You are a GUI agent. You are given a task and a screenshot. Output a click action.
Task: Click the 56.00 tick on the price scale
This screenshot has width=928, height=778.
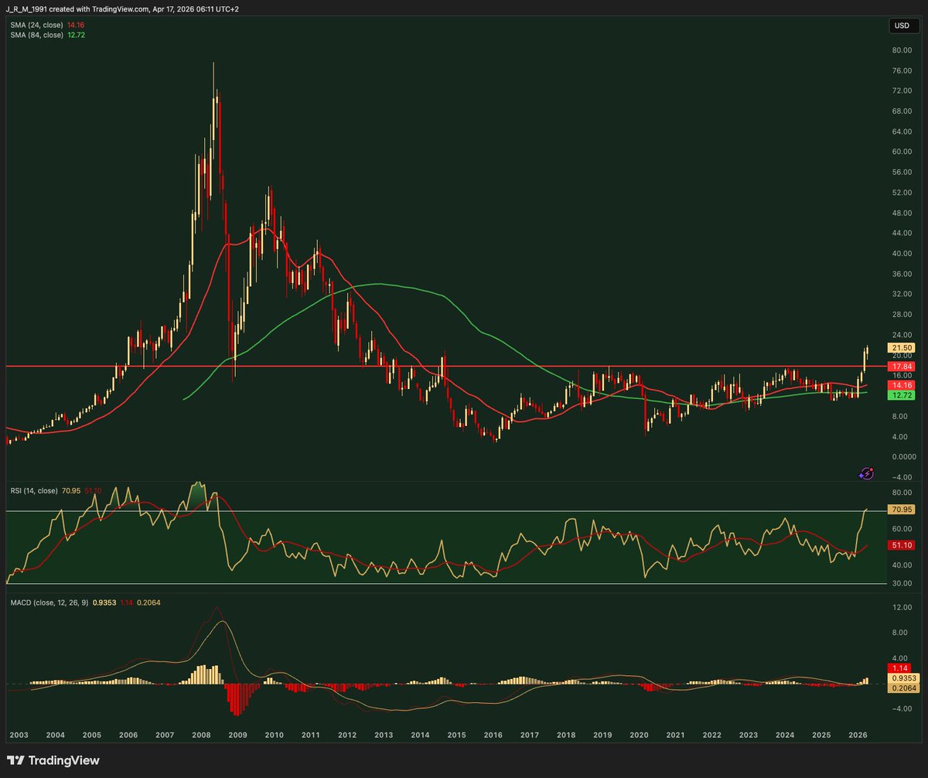[x=902, y=172]
